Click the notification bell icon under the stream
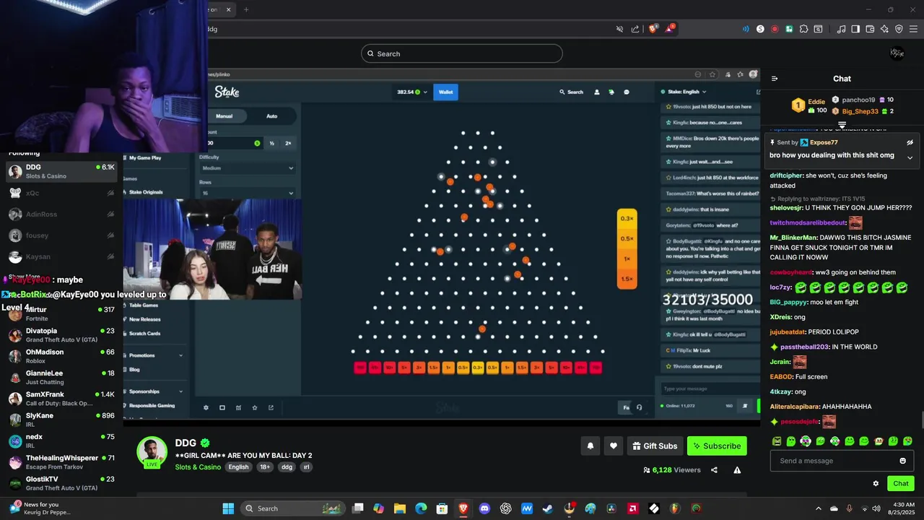 pyautogui.click(x=590, y=446)
